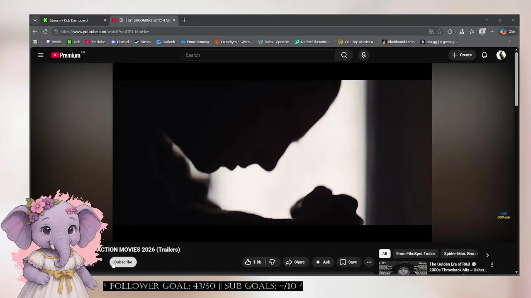Open a new browser tab
Viewport: 531px width, 298px height.
(184, 20)
